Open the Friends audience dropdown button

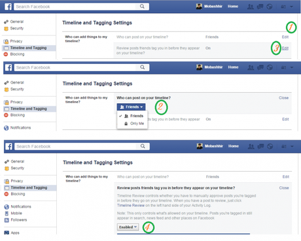[131, 107]
